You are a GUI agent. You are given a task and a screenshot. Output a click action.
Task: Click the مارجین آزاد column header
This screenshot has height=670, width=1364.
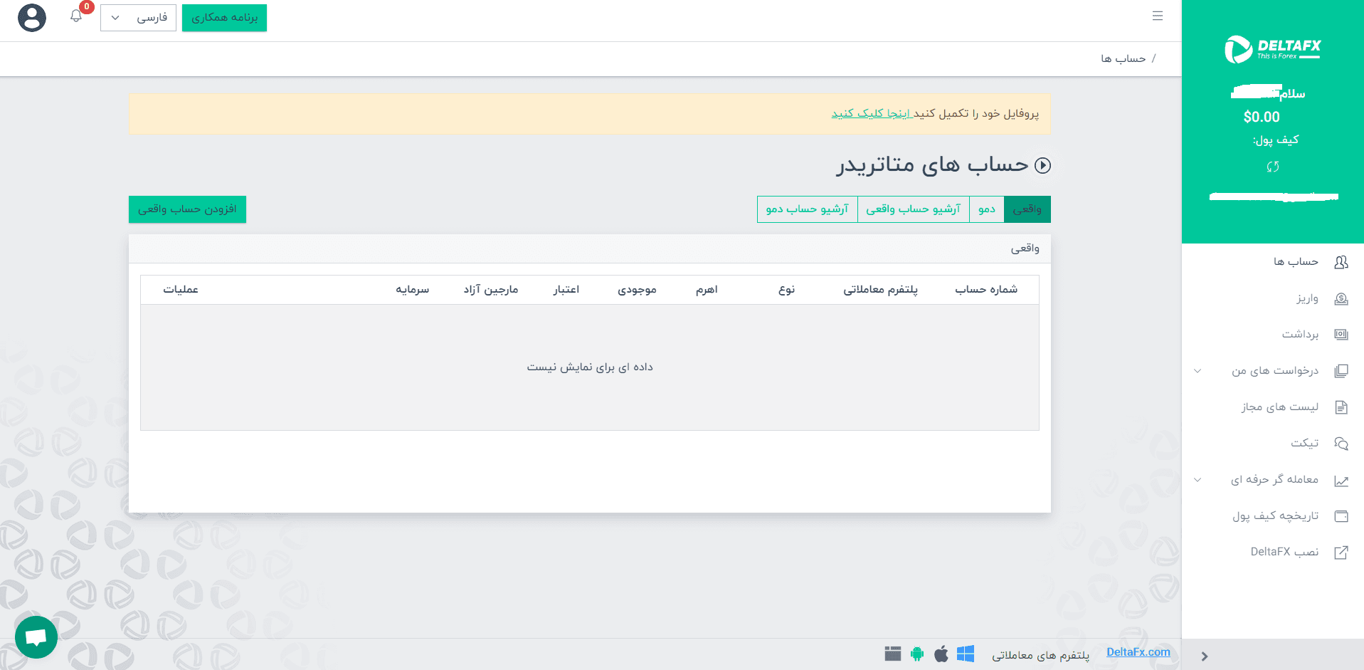click(491, 290)
